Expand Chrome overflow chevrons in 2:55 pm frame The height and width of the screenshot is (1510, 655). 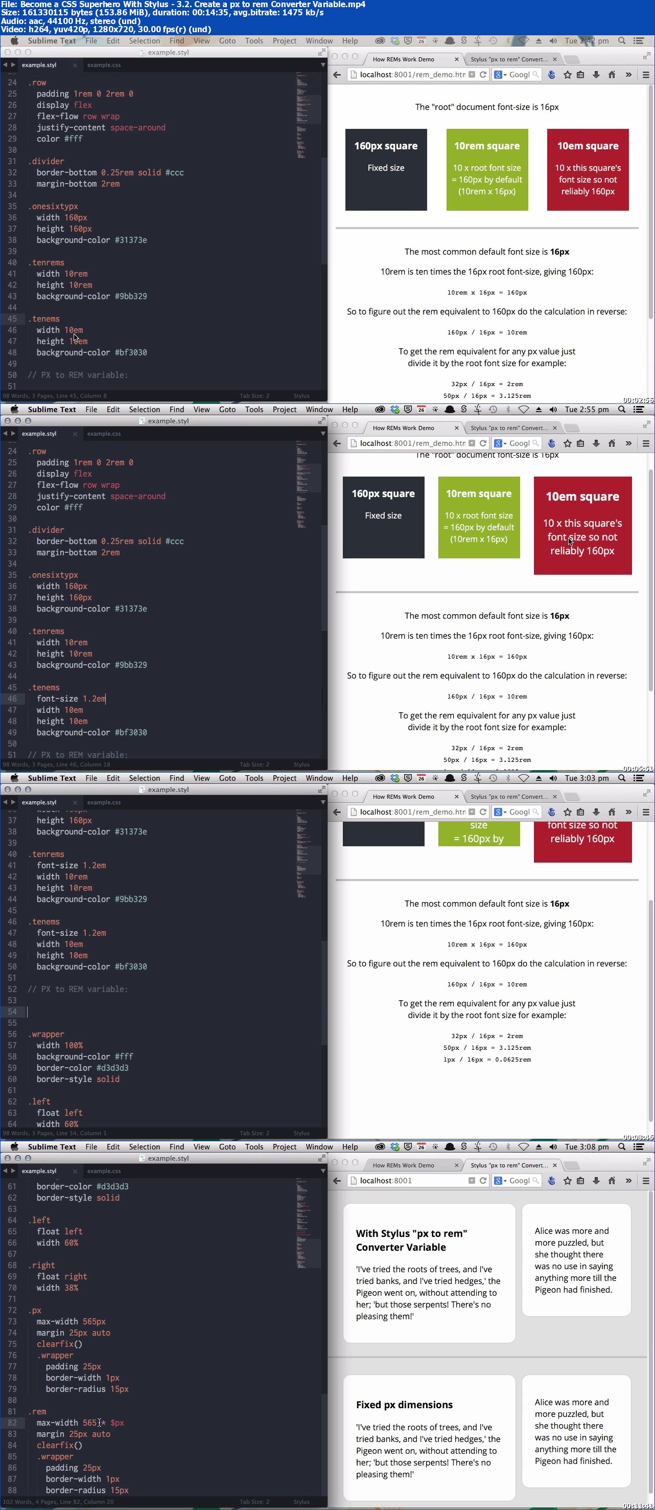[x=628, y=443]
